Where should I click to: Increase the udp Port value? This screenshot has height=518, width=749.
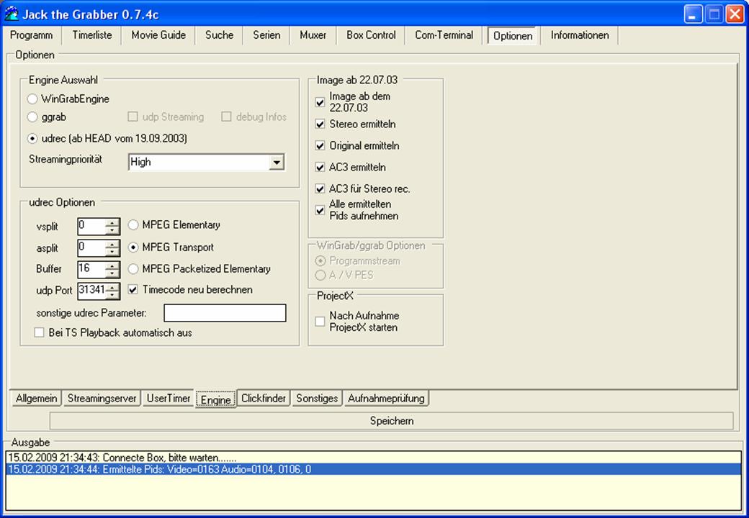[112, 287]
